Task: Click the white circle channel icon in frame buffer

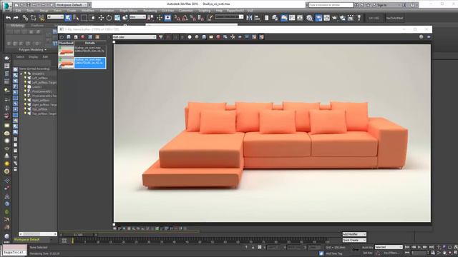Action: click(190, 37)
